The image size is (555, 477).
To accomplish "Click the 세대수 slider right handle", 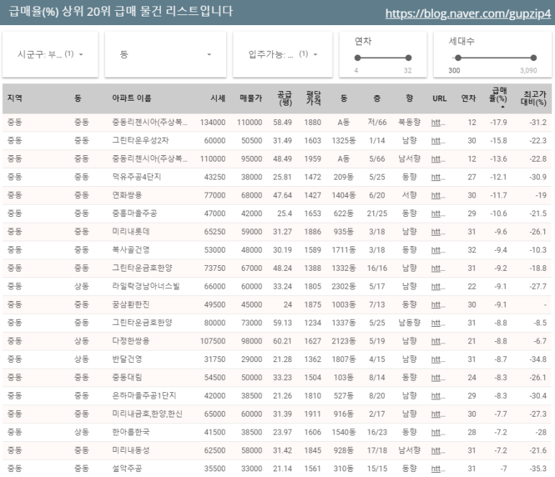I will [x=533, y=57].
